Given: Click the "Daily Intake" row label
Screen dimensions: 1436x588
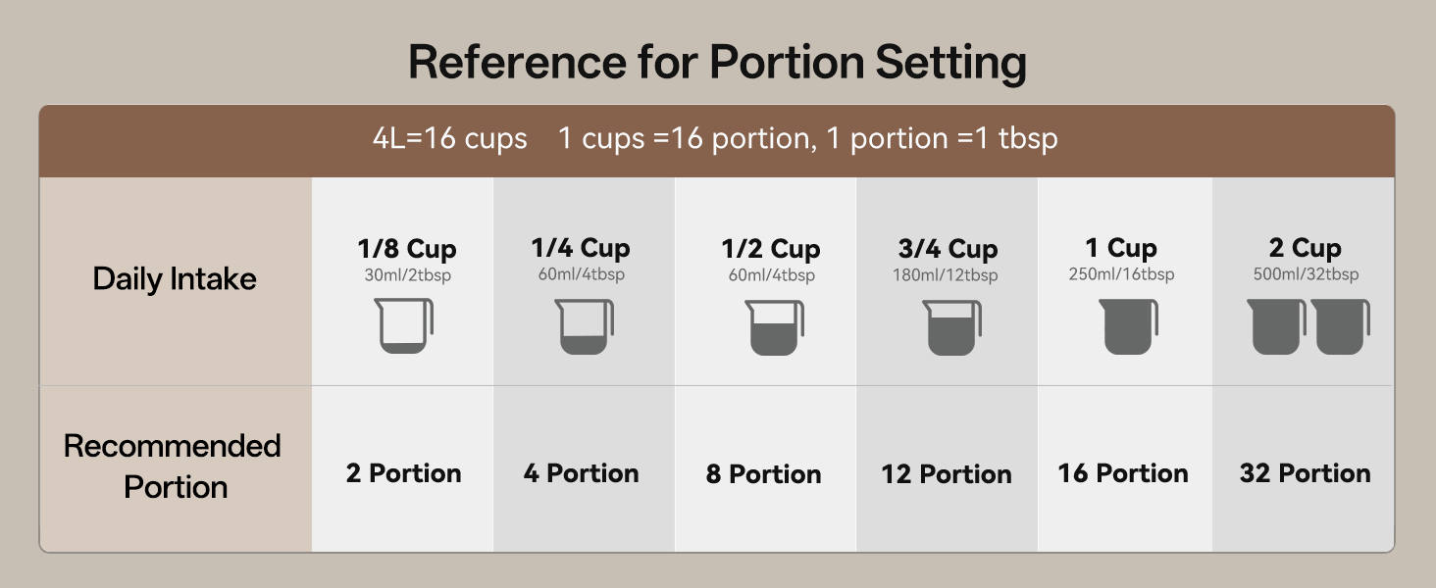Looking at the screenshot, I should pos(175,279).
